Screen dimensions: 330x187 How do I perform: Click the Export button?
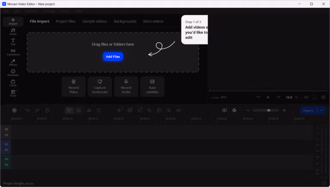tap(309, 111)
